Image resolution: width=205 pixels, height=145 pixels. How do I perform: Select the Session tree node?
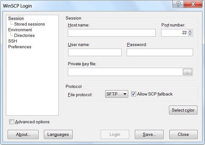pos(16,18)
